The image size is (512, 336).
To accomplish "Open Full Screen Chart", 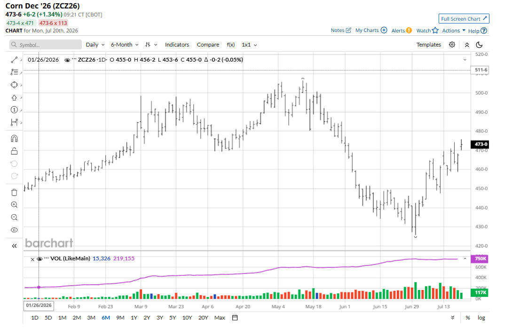I will 464,19.
